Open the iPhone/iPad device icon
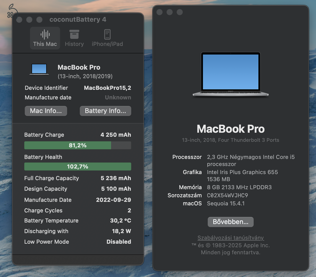The image size is (316, 277). [107, 35]
